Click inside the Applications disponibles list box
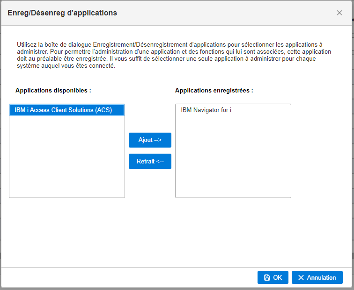 [67, 151]
